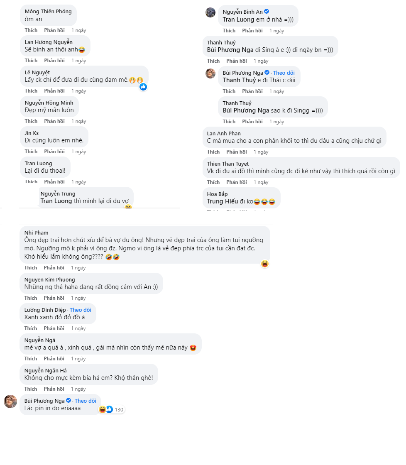Click the haha reaction on Nhi Pham's comment
The image size is (406, 465).
coord(264,264)
